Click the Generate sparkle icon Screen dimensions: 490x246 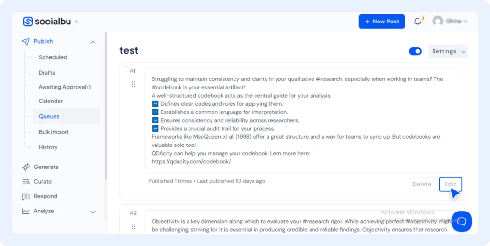click(26, 167)
